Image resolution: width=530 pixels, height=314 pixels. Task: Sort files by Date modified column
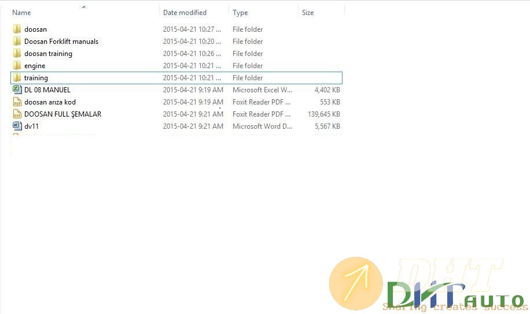click(185, 13)
